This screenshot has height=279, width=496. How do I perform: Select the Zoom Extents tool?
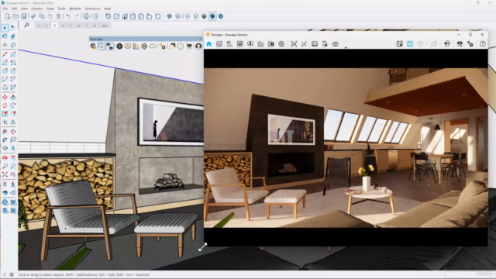click(5, 174)
